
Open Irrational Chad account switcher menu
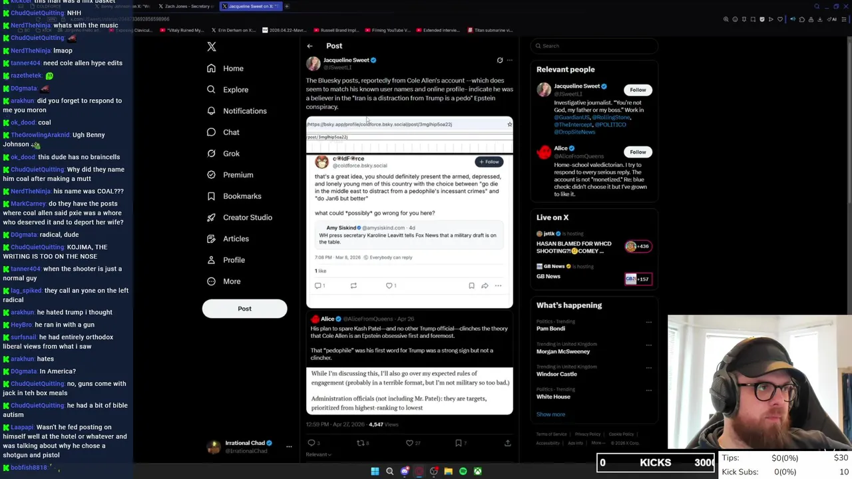[289, 446]
